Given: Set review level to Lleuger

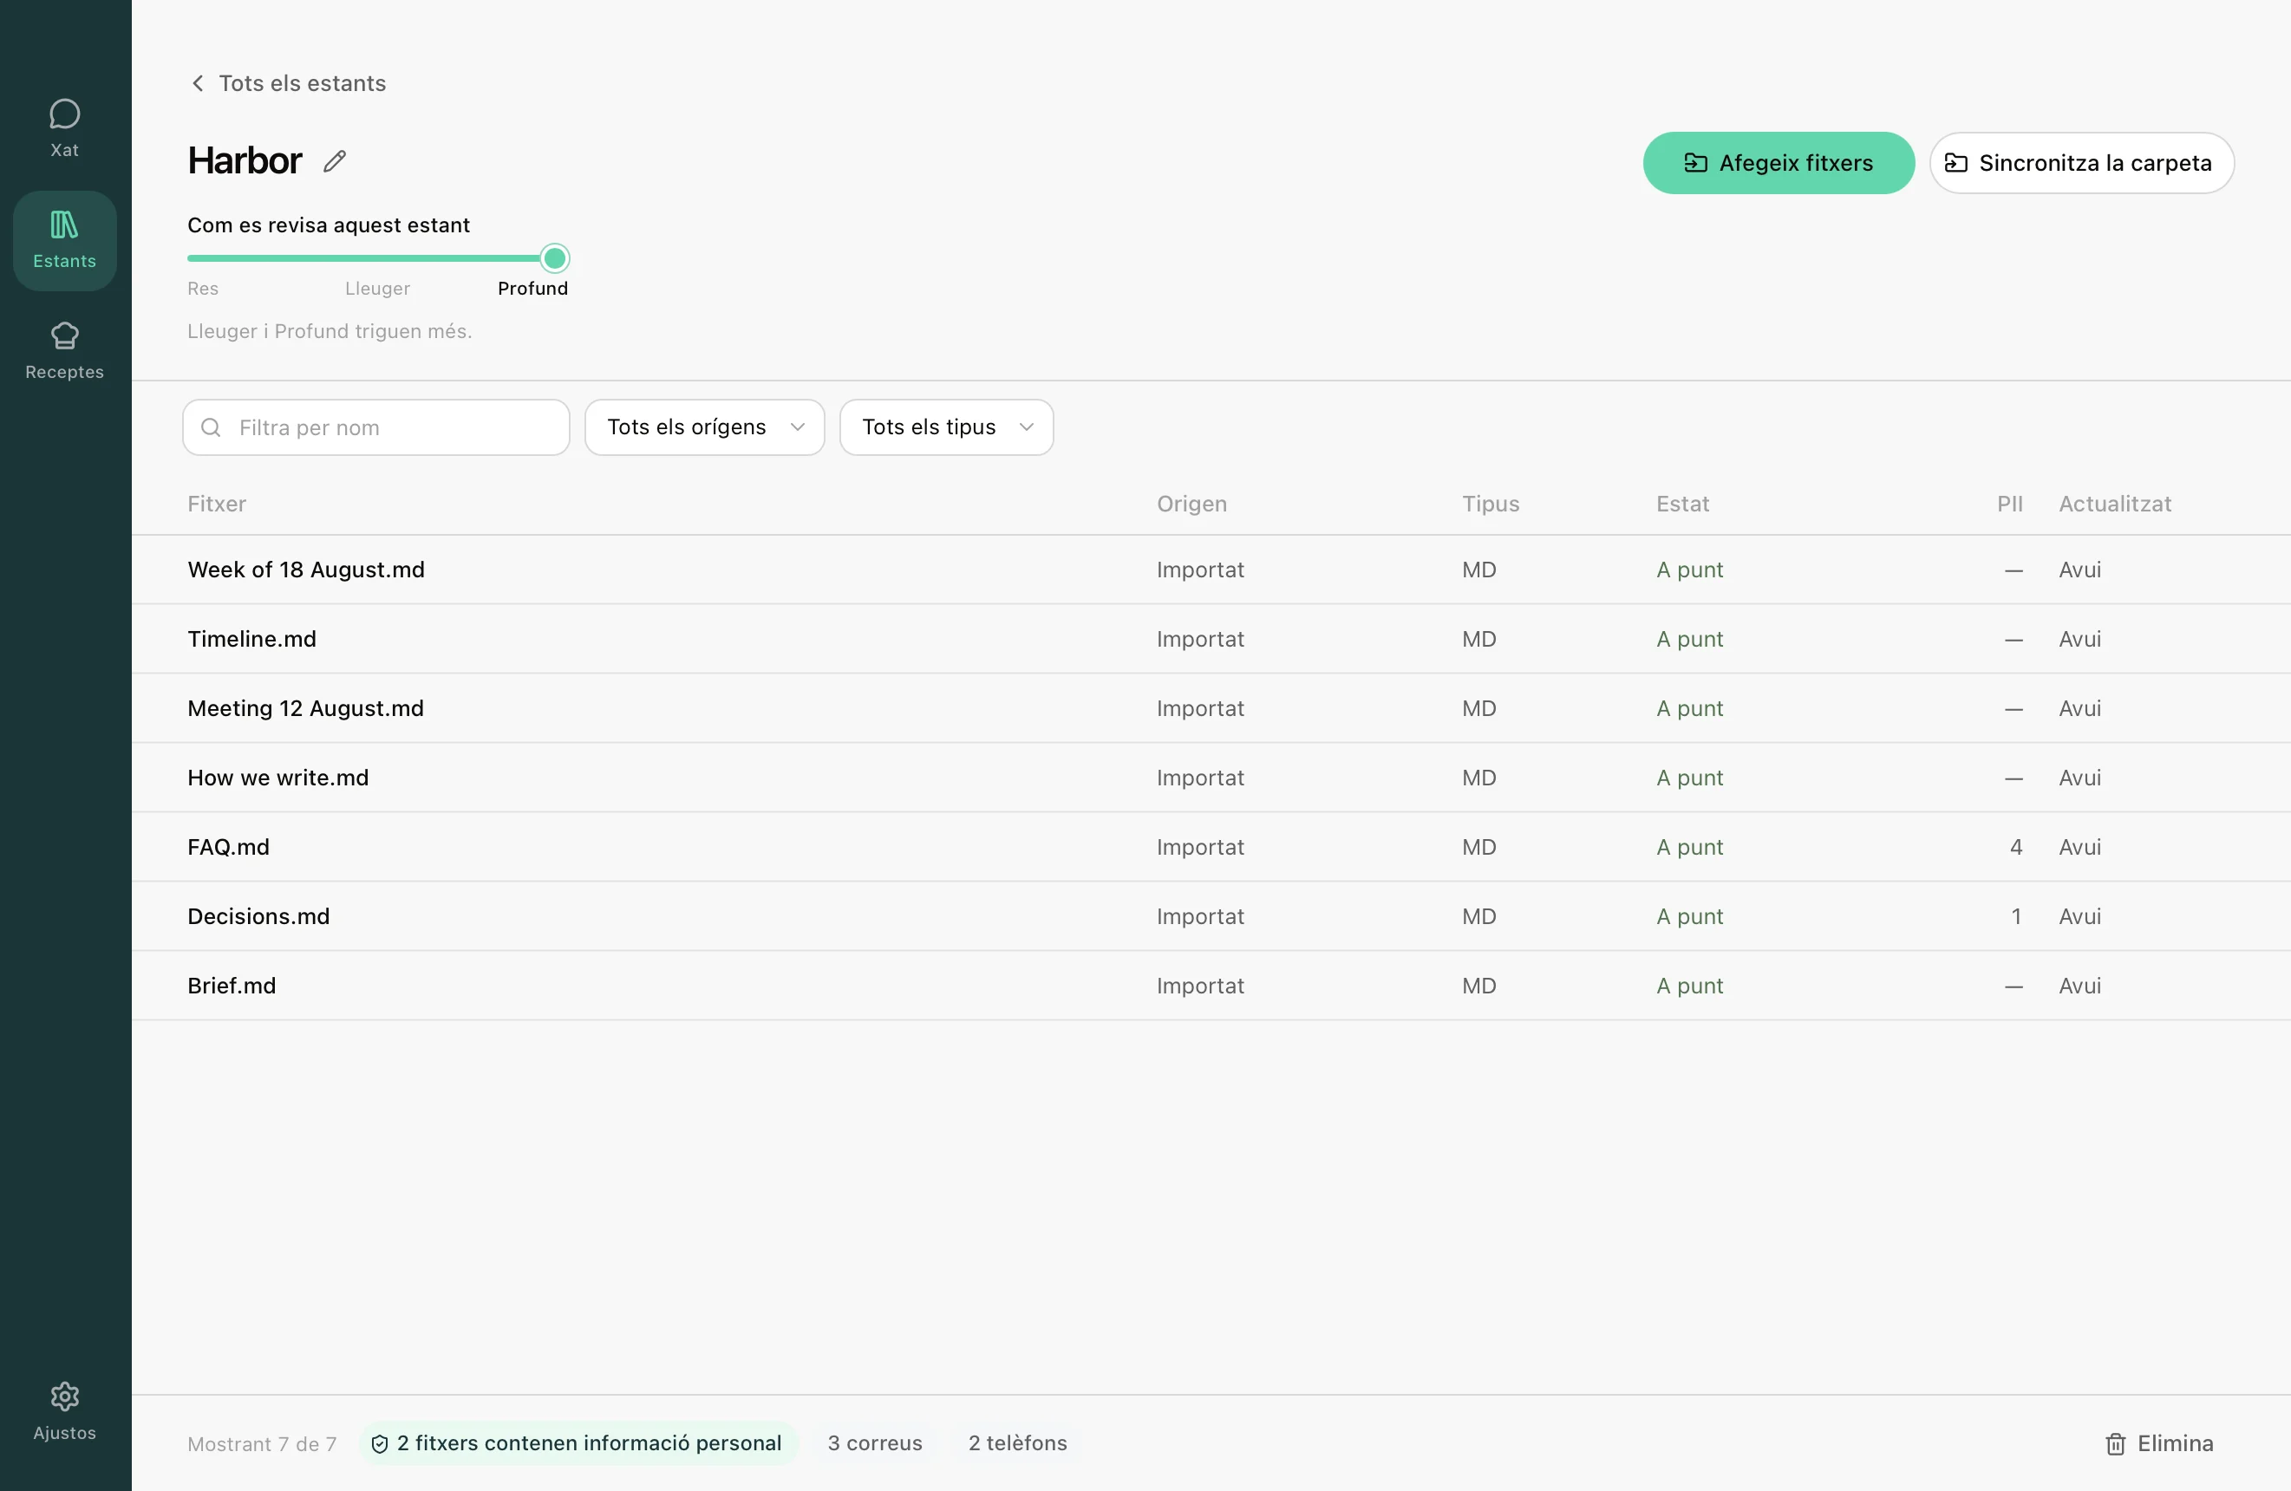Looking at the screenshot, I should tap(377, 288).
